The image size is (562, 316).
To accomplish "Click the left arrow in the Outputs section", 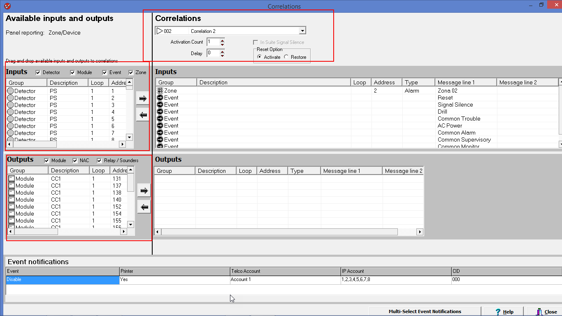I will click(144, 207).
